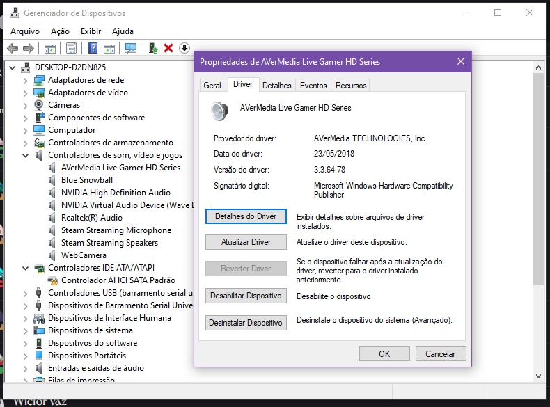550x407 pixels.
Task: Click the Back arrow toolbar icon
Action: pyautogui.click(x=13, y=48)
